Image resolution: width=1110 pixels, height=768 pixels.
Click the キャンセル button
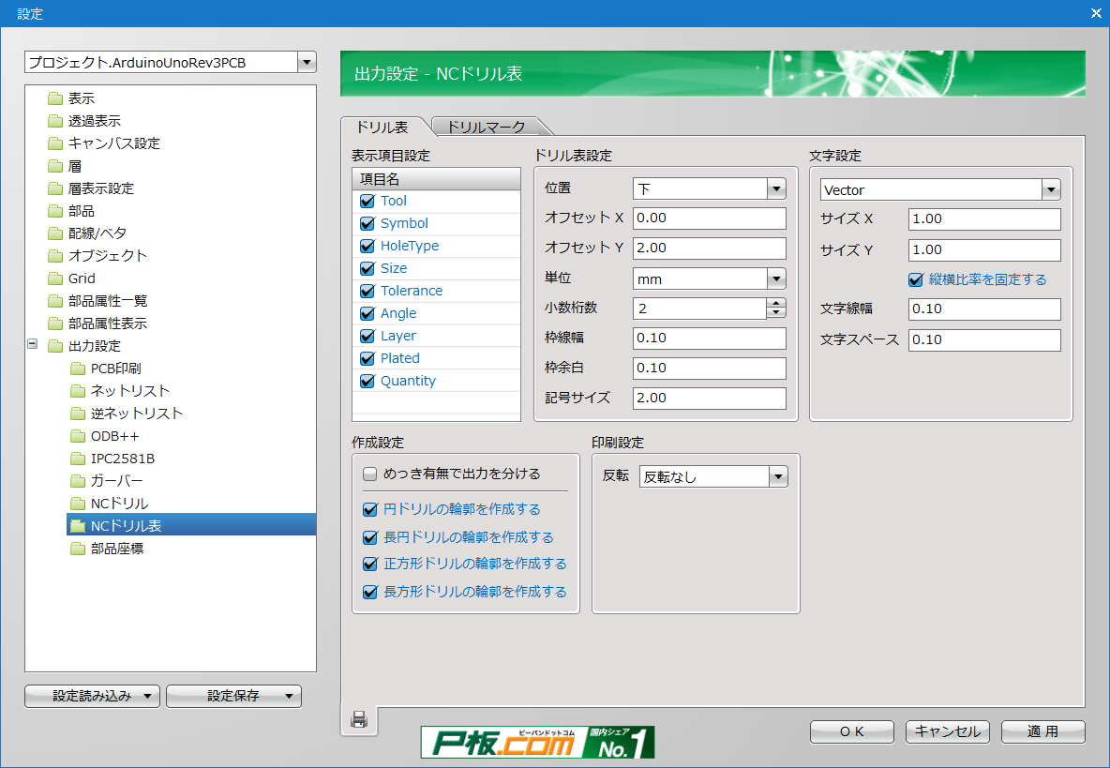(x=947, y=731)
